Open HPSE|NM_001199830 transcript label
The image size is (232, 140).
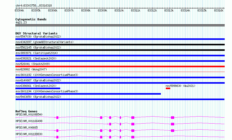tap(29, 134)
